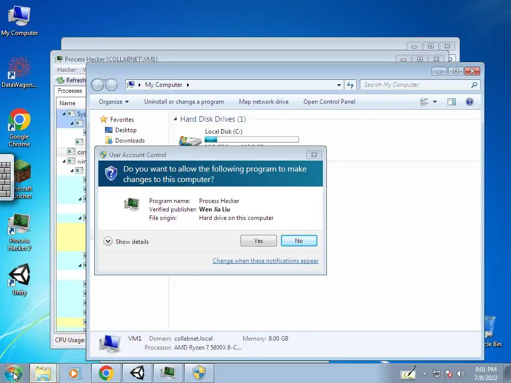511x383 pixels.
Task: Select Desktop in the navigation pane
Action: (121, 130)
